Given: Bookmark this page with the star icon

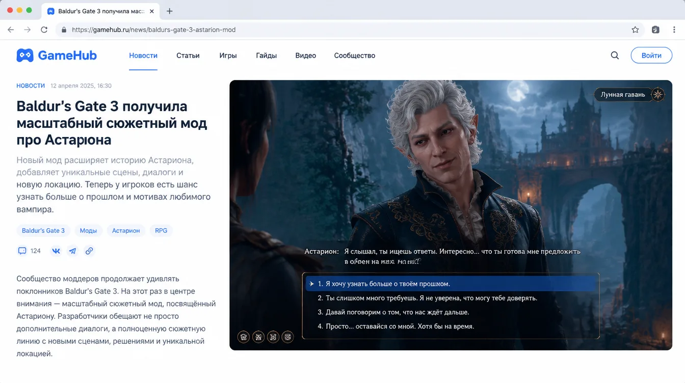Looking at the screenshot, I should [x=635, y=30].
